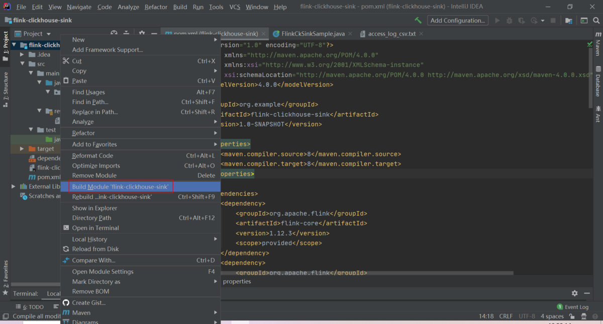Open the Ant tool window on the right strip
Viewport: 603px width, 324px height.
point(598,114)
